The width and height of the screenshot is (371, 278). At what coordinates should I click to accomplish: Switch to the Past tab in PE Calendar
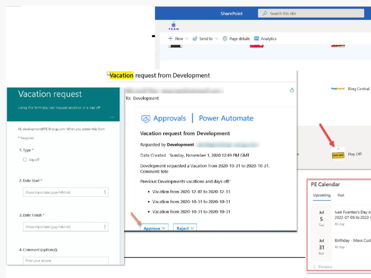click(x=341, y=195)
